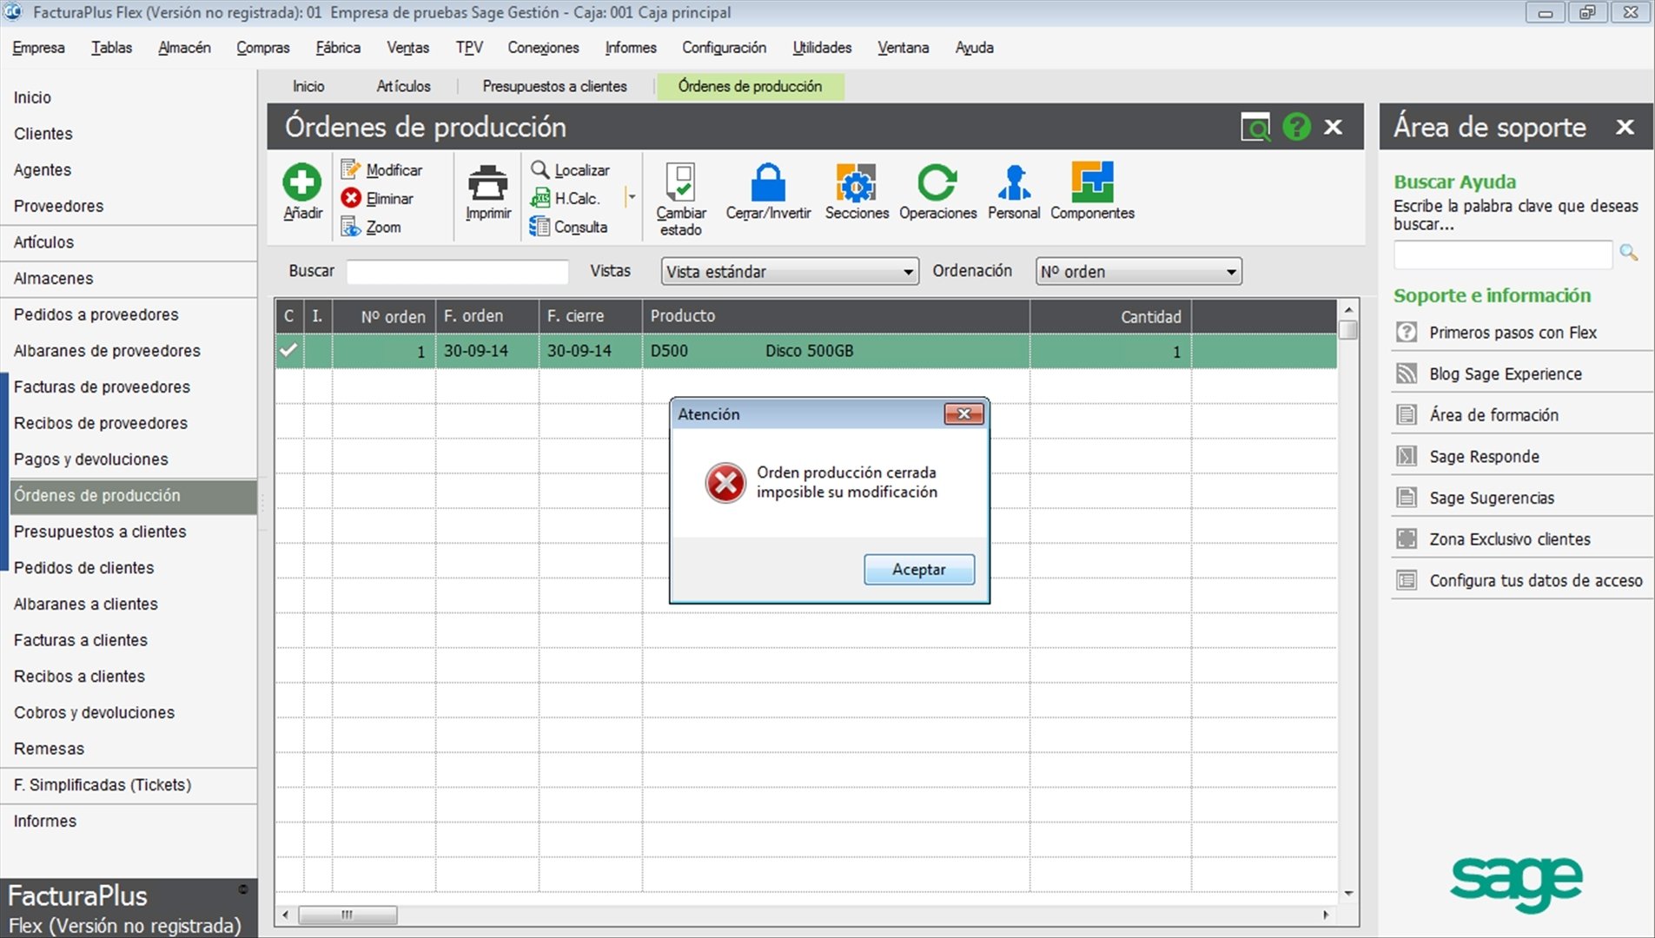This screenshot has width=1655, height=938.
Task: Click the Buscar input field
Action: [x=457, y=272]
